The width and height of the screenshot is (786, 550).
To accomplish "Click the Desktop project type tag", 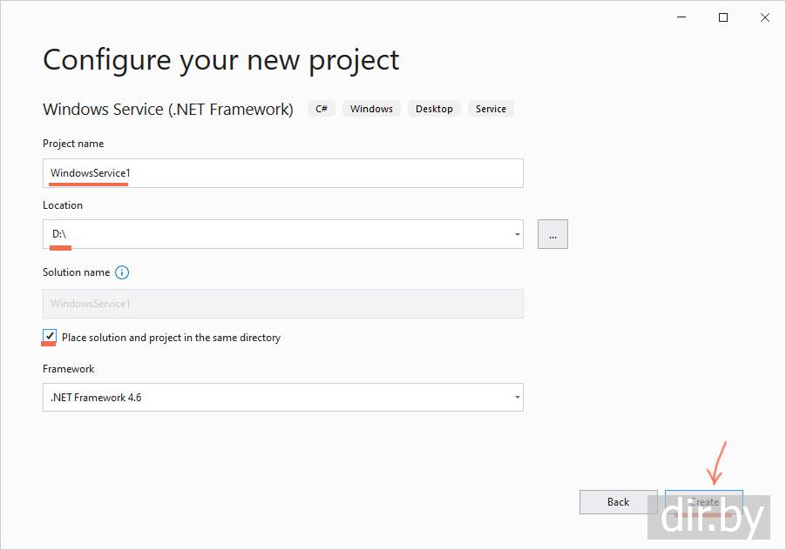I will coord(434,109).
